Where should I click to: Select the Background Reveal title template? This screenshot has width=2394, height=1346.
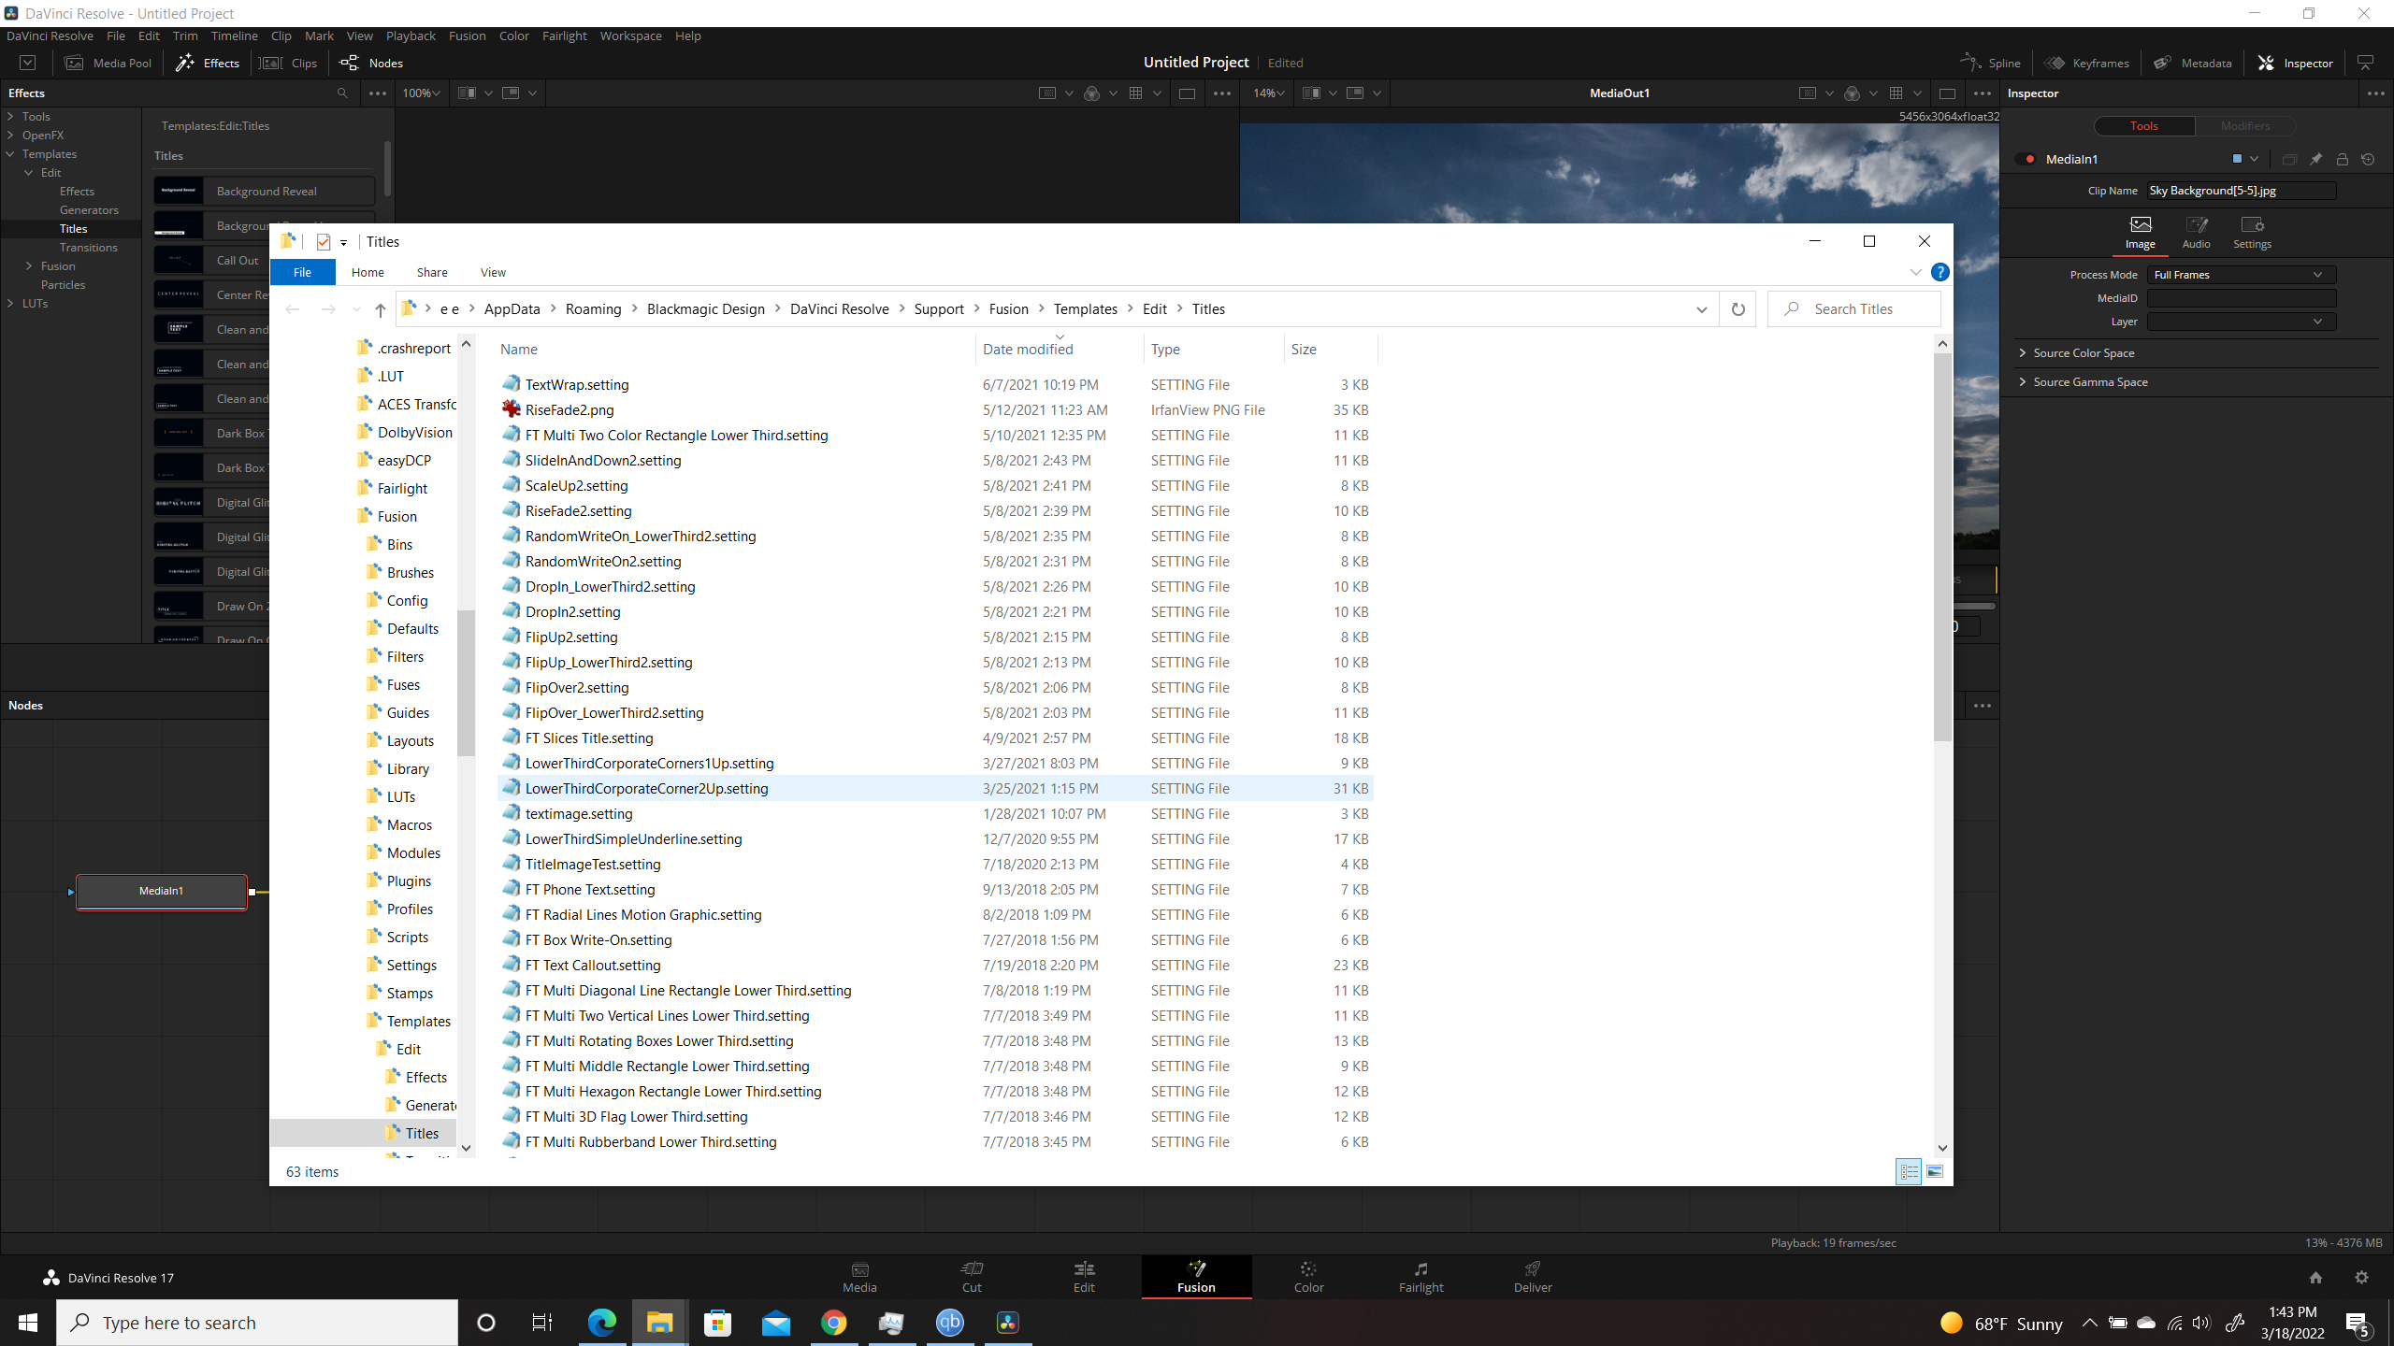click(x=264, y=191)
